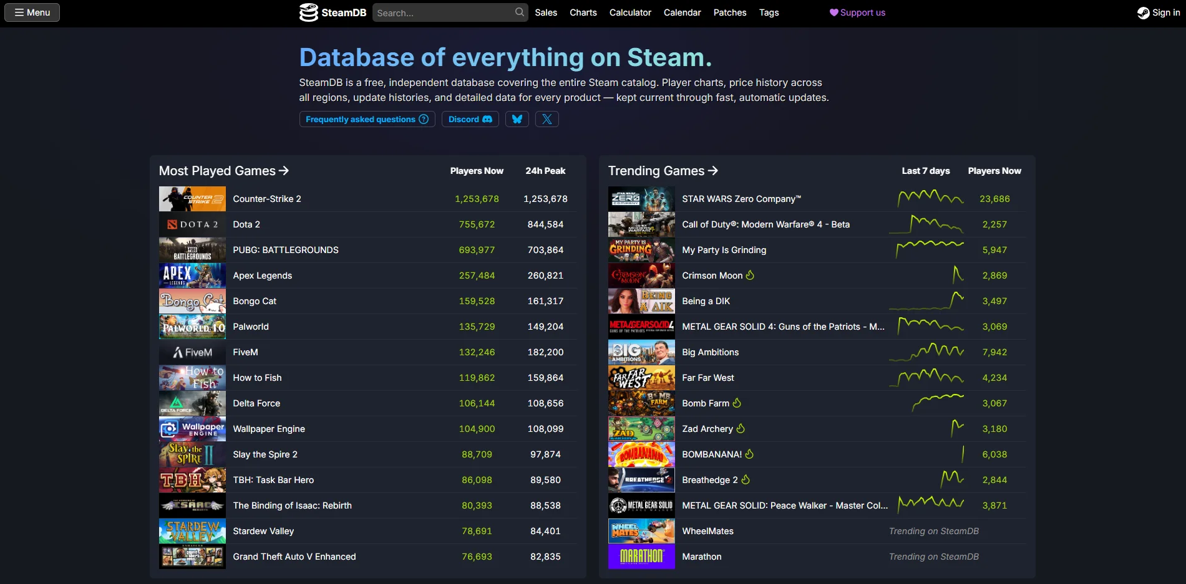The image size is (1186, 584).
Task: Click the flame icon next to BOMBANANA!
Action: click(749, 454)
